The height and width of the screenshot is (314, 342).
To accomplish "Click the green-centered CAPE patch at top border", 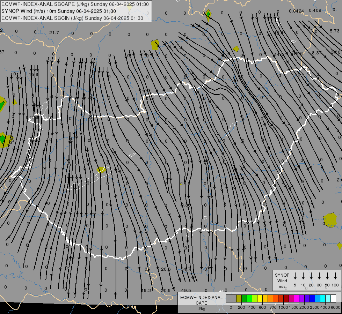I will pos(208,15).
